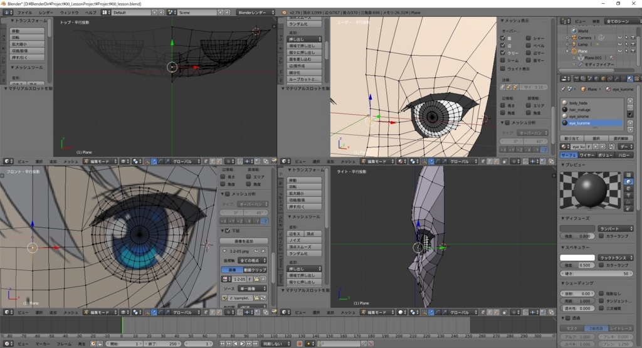The height and width of the screenshot is (348, 642).
Task: Click white specular color swatch
Action: pos(577,258)
